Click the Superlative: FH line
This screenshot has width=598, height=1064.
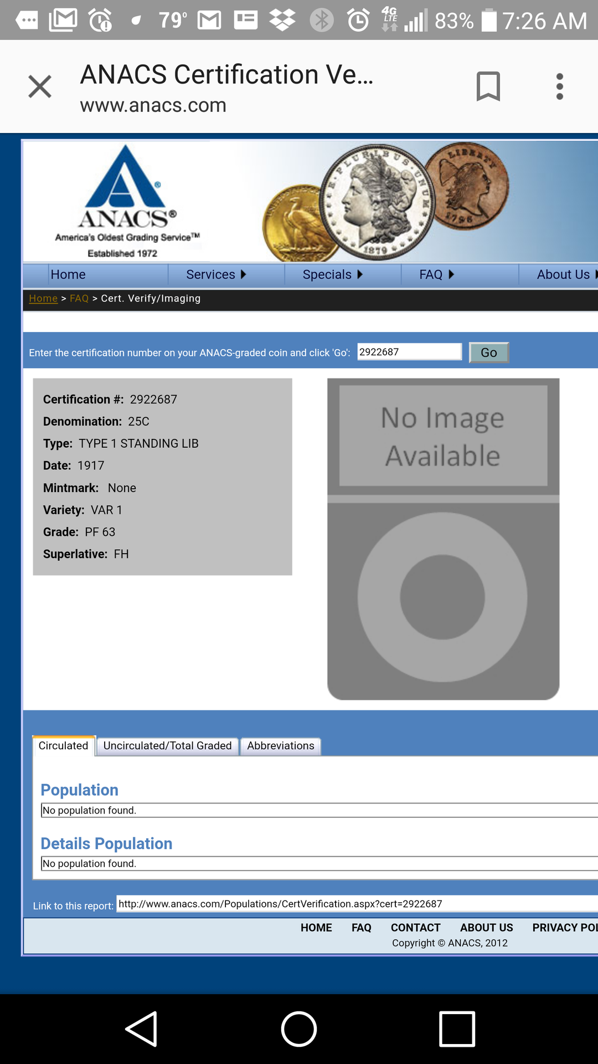86,554
